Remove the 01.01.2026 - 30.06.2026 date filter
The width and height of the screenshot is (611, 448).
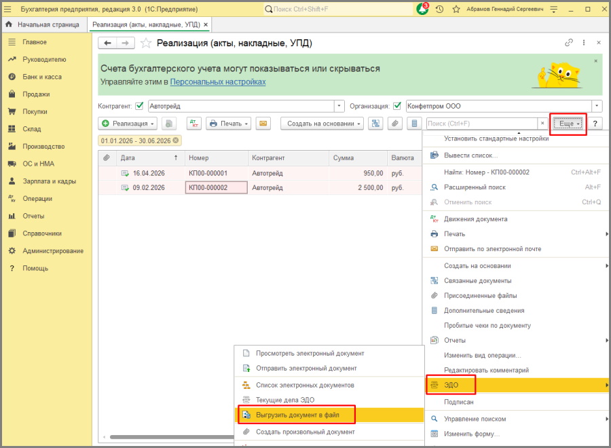click(x=177, y=141)
